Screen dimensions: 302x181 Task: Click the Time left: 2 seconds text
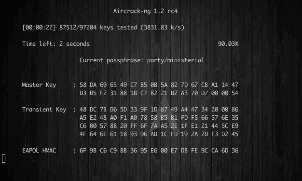point(56,44)
